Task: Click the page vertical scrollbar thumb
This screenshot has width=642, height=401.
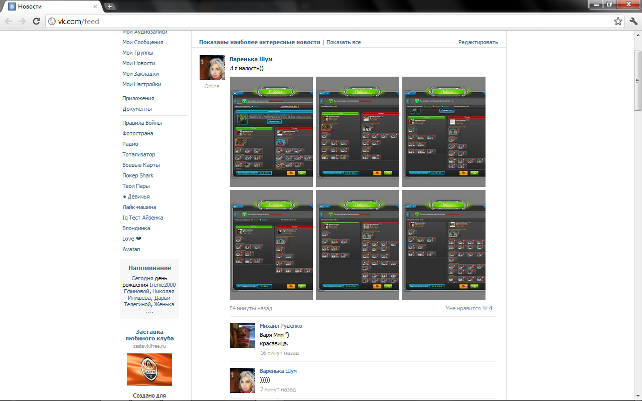Action: (x=638, y=80)
